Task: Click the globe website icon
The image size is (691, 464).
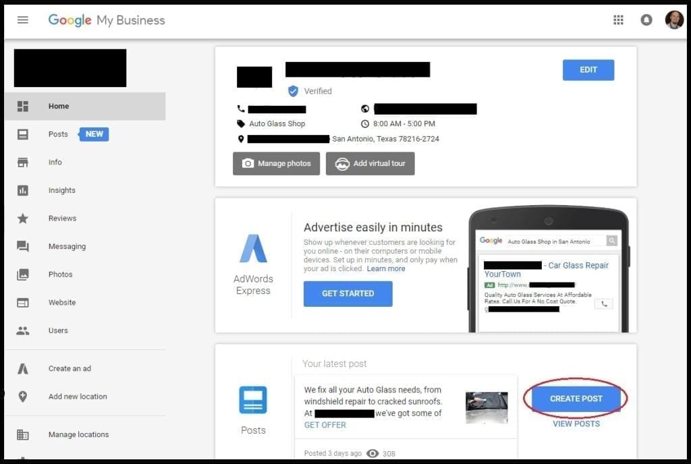Action: click(365, 109)
